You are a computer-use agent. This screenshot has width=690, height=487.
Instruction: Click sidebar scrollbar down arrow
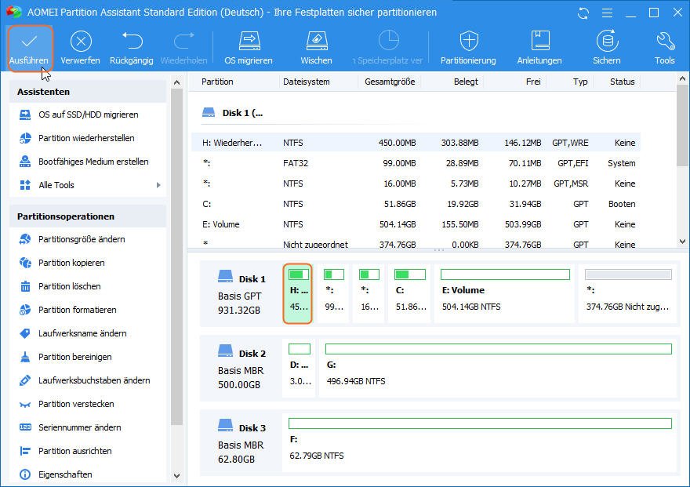[177, 475]
